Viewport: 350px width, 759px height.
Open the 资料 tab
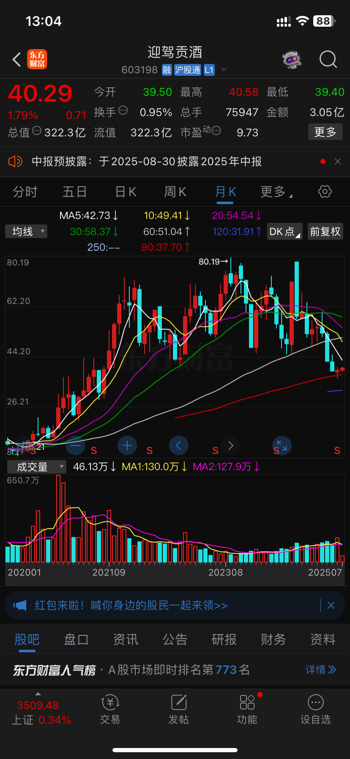[323, 639]
